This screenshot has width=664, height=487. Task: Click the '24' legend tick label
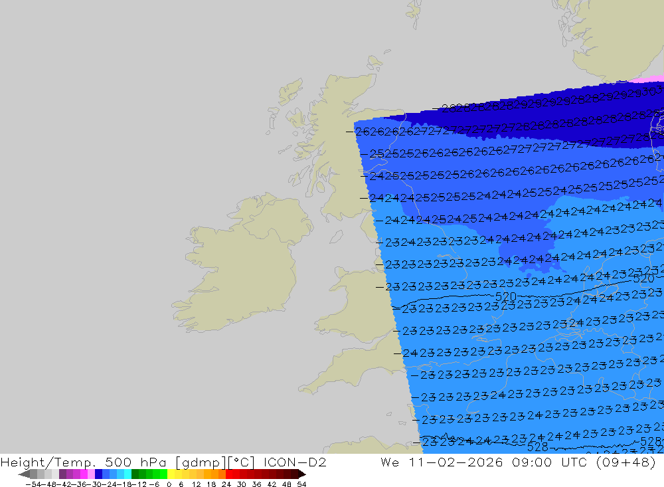(x=226, y=484)
